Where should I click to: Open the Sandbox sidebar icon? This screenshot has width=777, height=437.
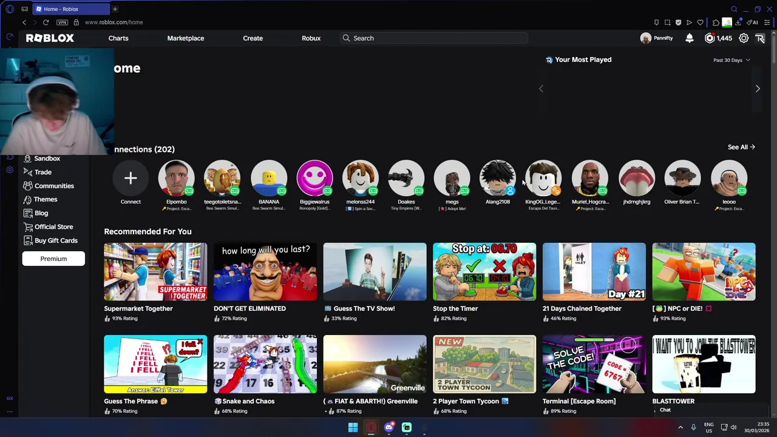[27, 158]
